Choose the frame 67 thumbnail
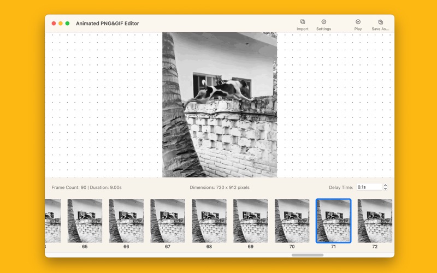Screen dimensions: 437x273 click(x=168, y=221)
